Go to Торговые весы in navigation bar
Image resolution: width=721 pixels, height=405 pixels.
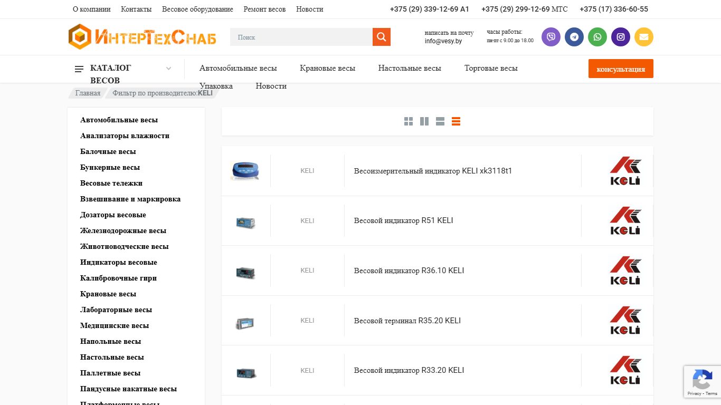click(x=491, y=68)
